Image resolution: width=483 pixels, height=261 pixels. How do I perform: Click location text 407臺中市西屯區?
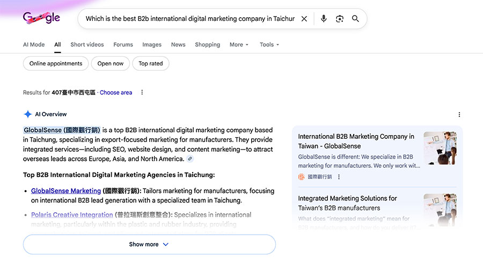[74, 92]
